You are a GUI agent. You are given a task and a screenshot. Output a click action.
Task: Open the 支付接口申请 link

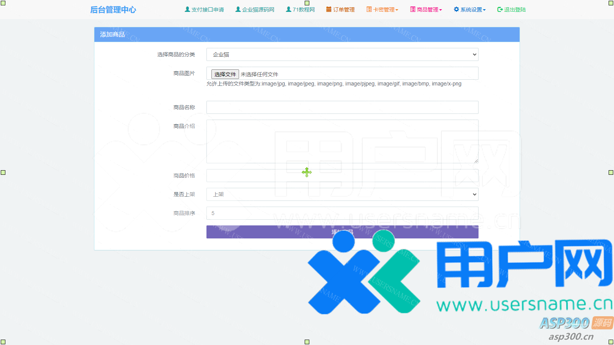coord(208,10)
